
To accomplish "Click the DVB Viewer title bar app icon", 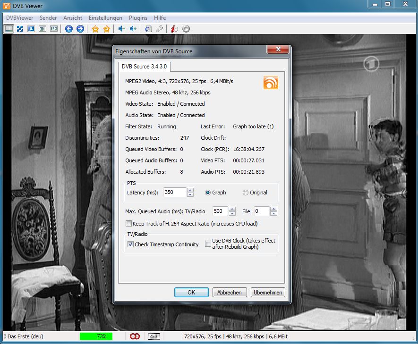I will (x=7, y=6).
